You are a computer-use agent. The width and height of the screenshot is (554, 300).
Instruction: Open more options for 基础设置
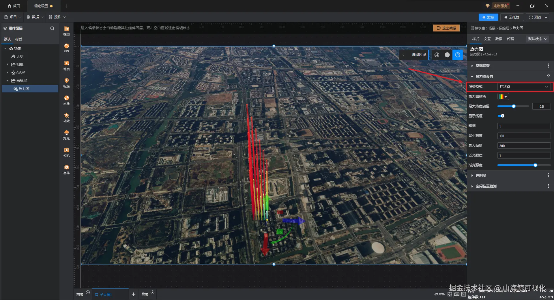(x=548, y=66)
